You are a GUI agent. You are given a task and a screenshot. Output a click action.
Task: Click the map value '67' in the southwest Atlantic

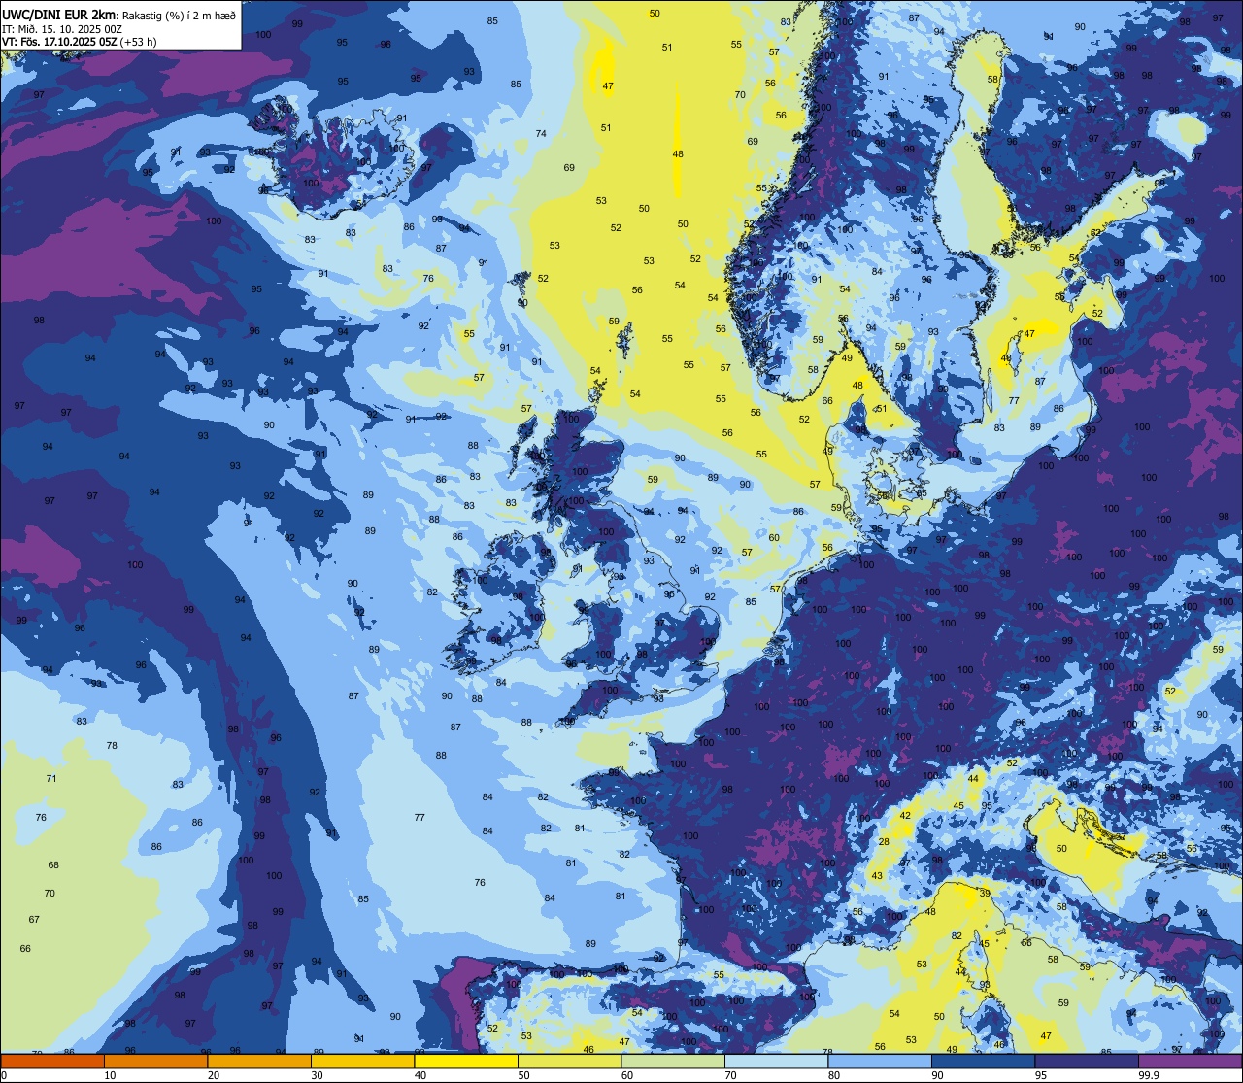pos(34,920)
